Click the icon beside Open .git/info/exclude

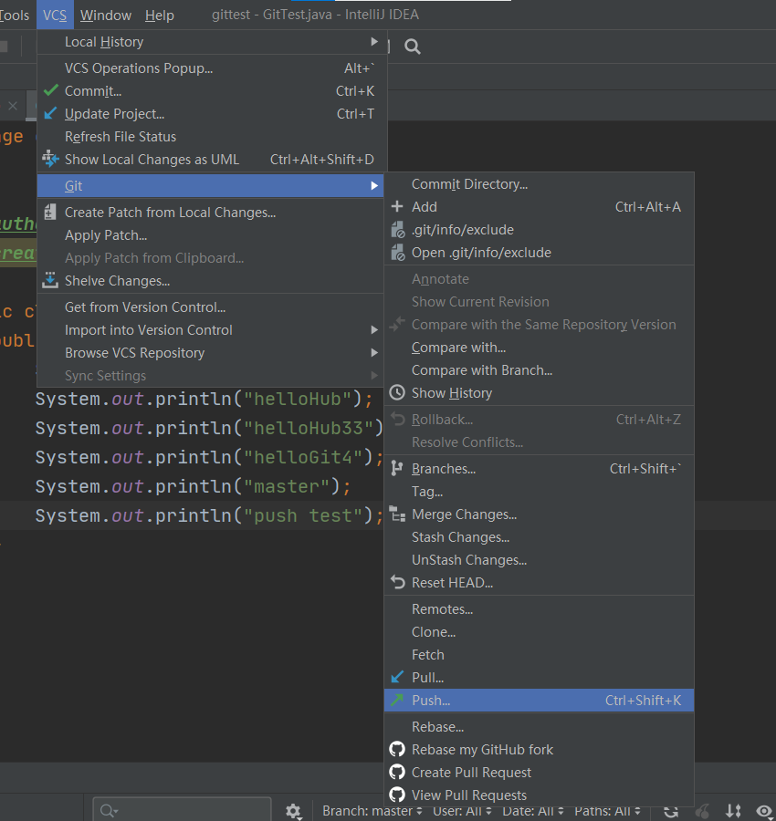tap(398, 253)
